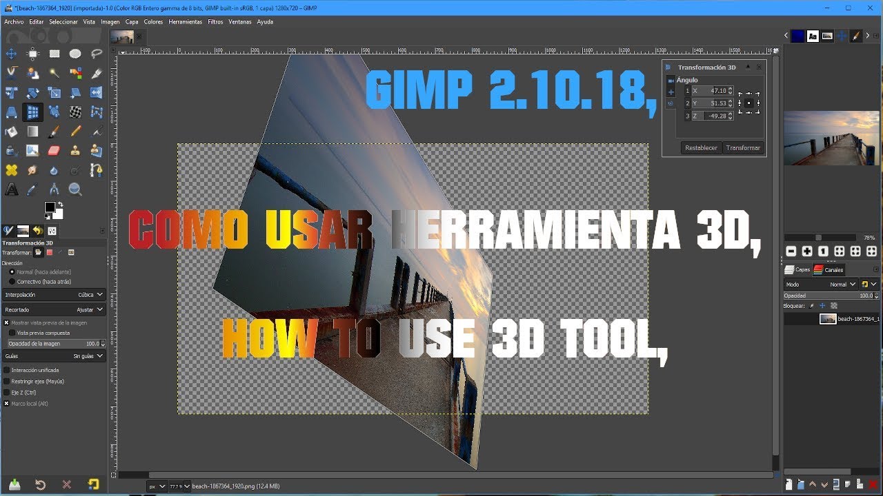The width and height of the screenshot is (883, 496).
Task: Enable Restringir ejes (Mayús) checkbox
Action: 7,381
